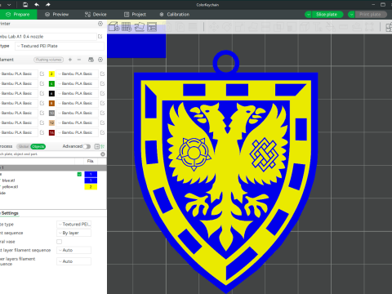
Task: Auto orient objects from the toolbar
Action: tap(139, 27)
